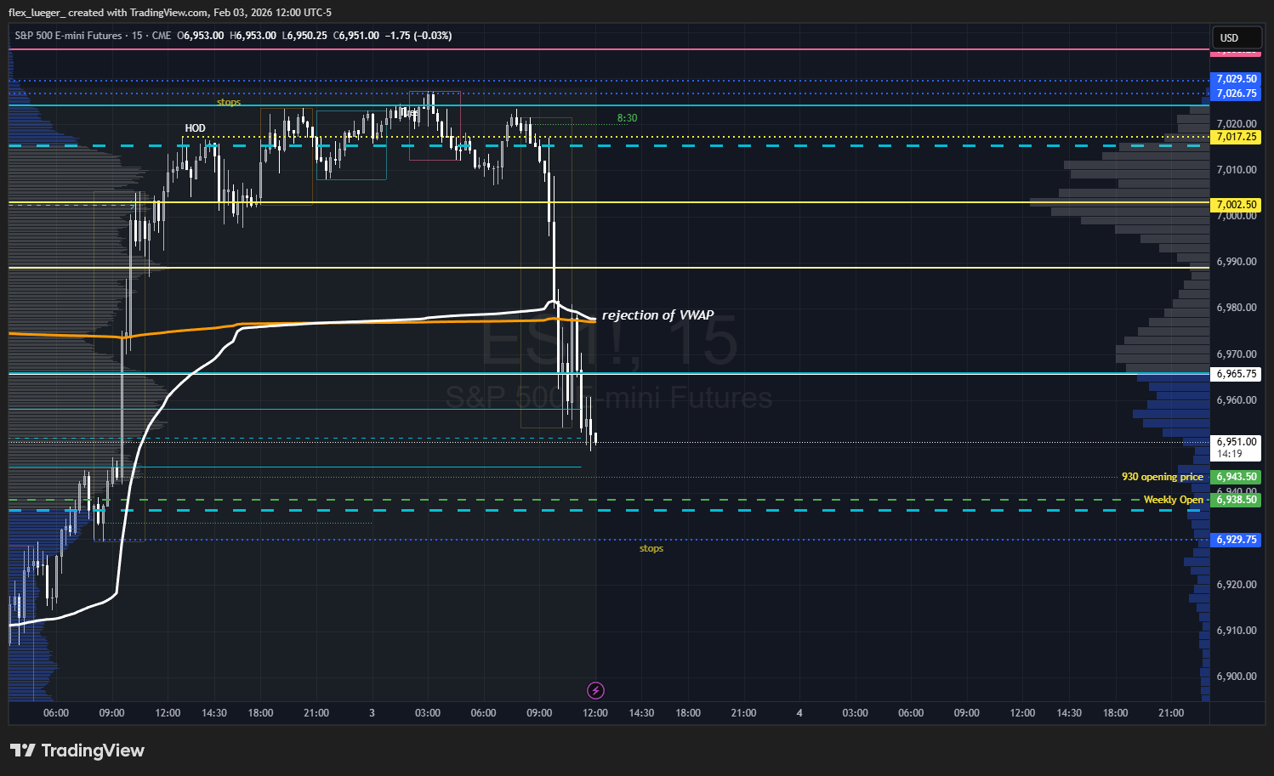Click the pink lightning bolt event icon
This screenshot has width=1274, height=776.
click(x=596, y=690)
